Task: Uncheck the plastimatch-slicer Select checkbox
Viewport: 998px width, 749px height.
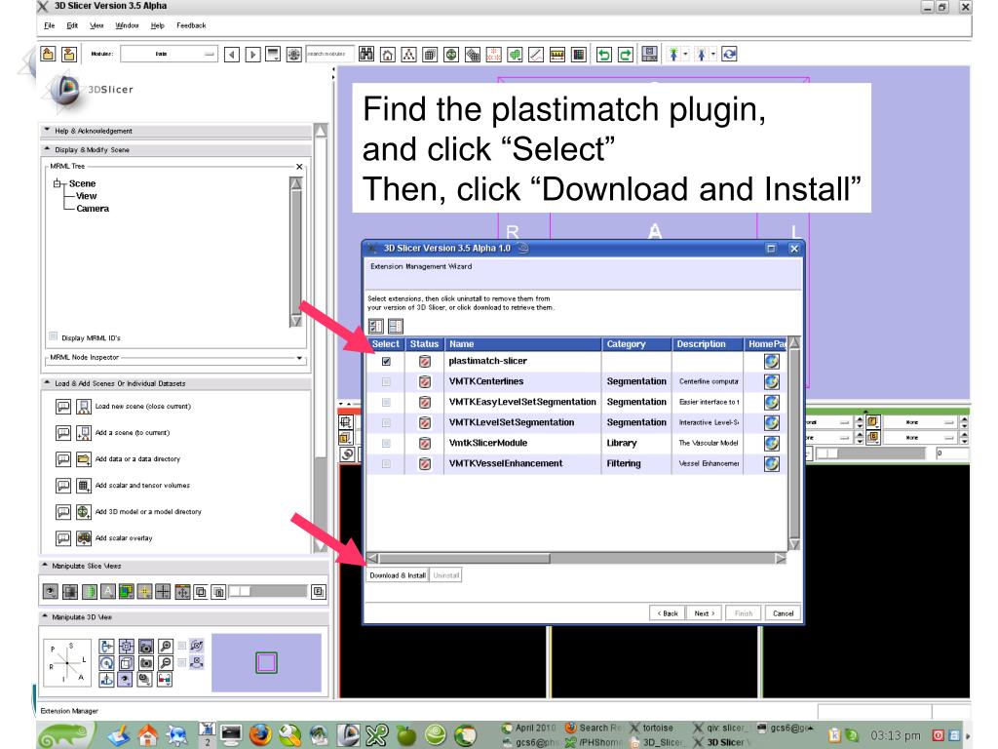Action: tap(386, 361)
